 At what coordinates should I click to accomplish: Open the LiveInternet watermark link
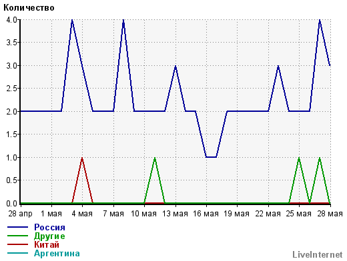point(318,254)
